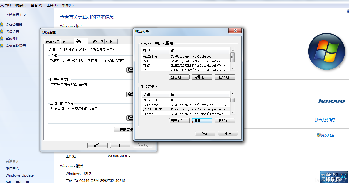The width and height of the screenshot is (349, 183).
Task: Click the Device Manager shield icon
Action: [1, 25]
